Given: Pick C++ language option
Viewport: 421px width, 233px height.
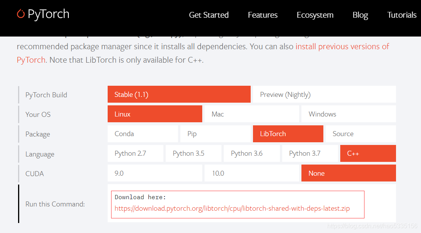Looking at the screenshot, I should coord(368,153).
